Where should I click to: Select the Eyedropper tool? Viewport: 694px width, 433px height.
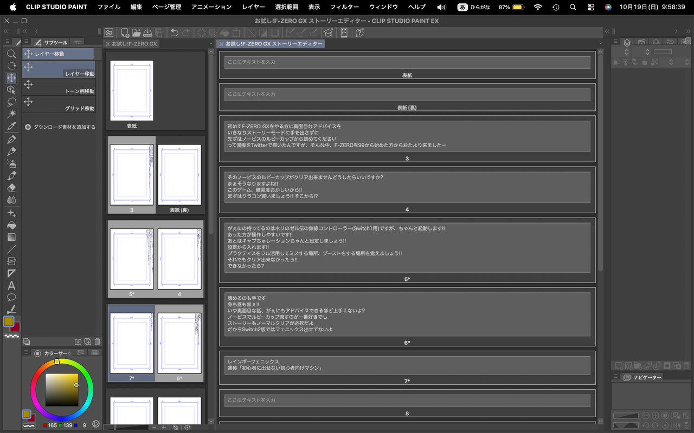pyautogui.click(x=11, y=126)
